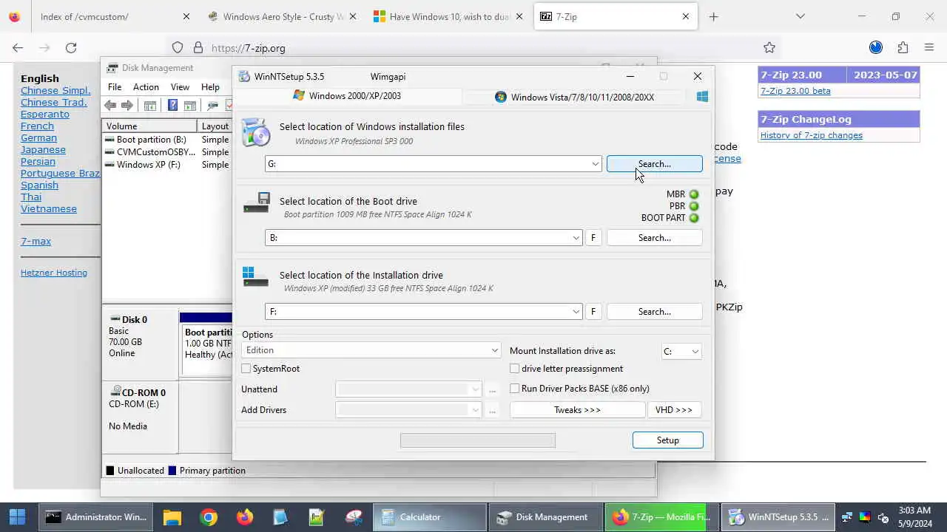Switch to Calculator in the taskbar
This screenshot has height=532, width=947.
(x=429, y=517)
